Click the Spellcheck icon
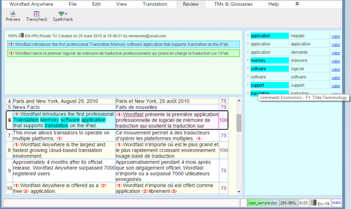This screenshot has width=351, height=209. coord(61,14)
